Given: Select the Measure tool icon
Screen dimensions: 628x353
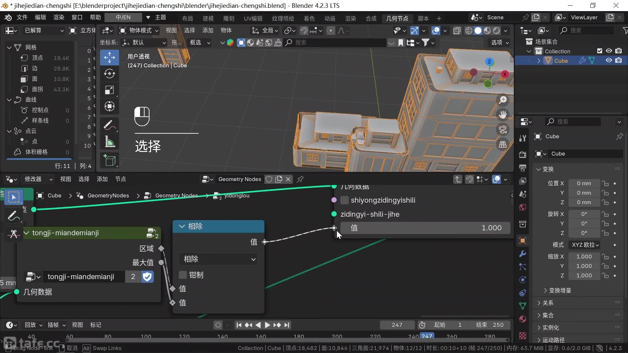Looking at the screenshot, I should click(109, 142).
